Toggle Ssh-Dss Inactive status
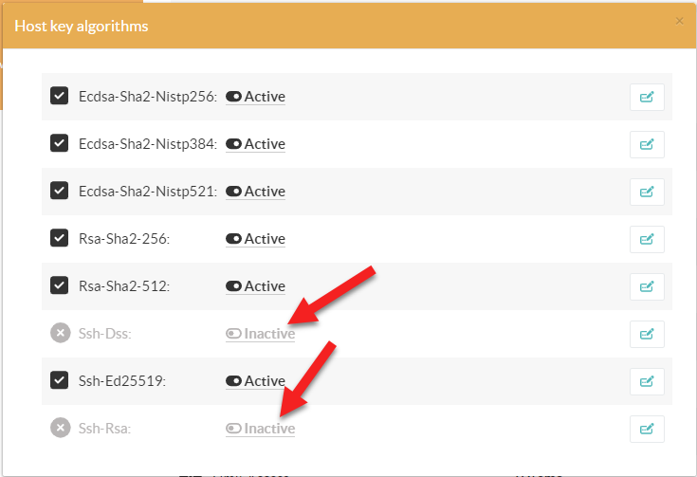697x477 pixels. click(x=260, y=334)
